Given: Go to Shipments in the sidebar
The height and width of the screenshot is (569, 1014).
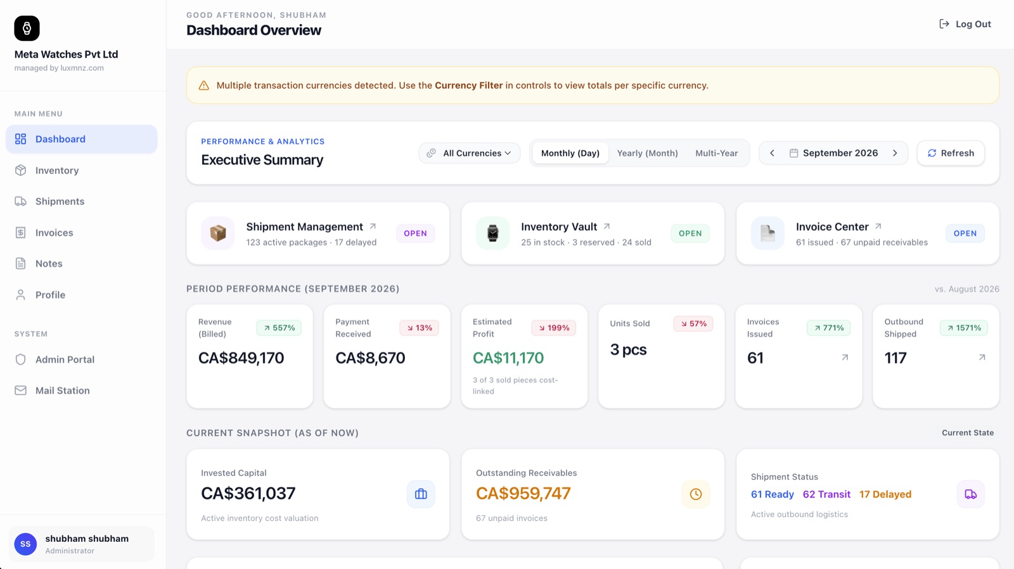Looking at the screenshot, I should pos(82,201).
